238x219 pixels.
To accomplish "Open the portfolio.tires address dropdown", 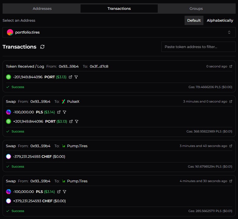I will point(119,32).
